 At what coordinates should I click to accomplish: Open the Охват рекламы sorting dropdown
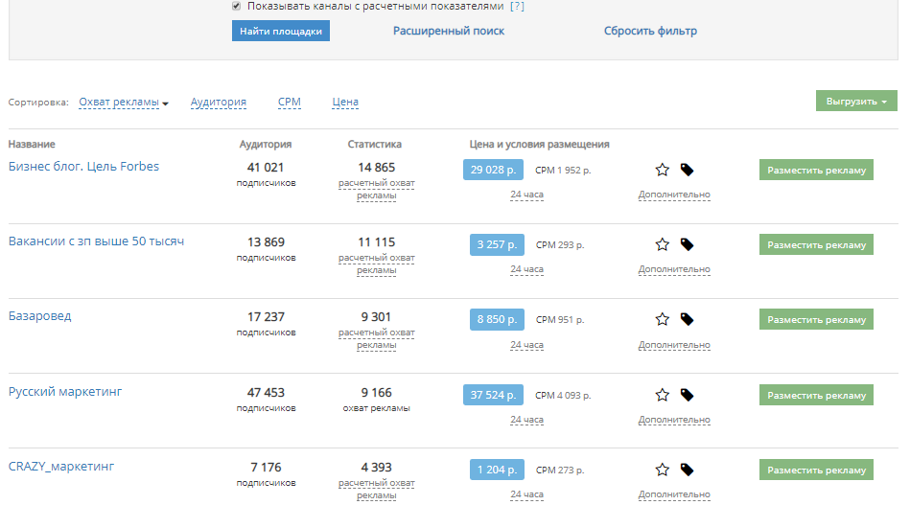pyautogui.click(x=123, y=103)
